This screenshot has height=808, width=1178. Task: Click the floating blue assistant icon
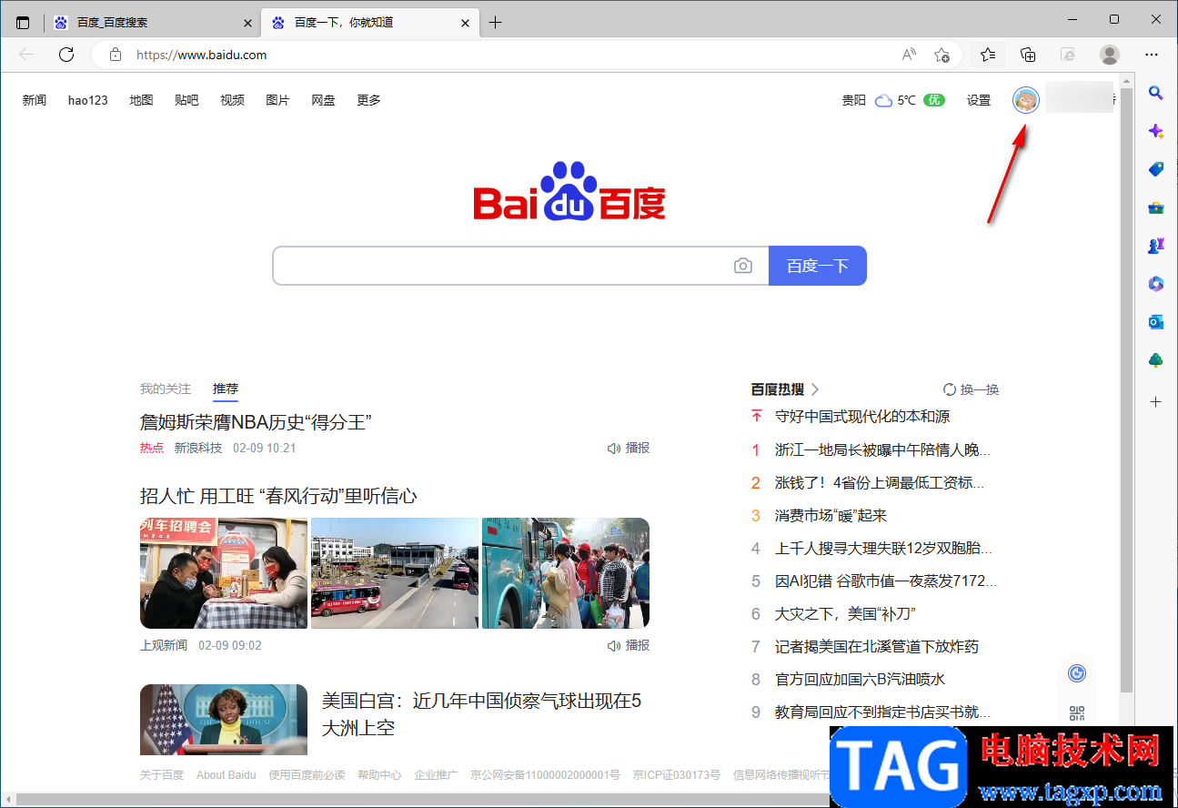click(1077, 673)
